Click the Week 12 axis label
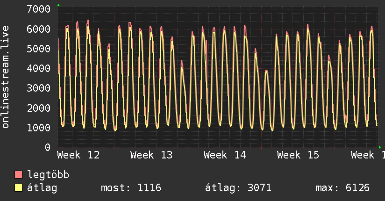This screenshot has height=201, width=385. 78,155
